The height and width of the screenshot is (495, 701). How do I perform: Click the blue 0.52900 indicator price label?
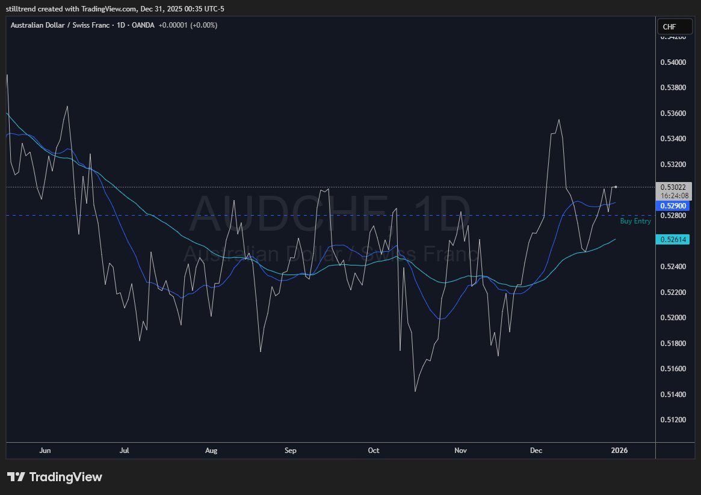pyautogui.click(x=673, y=205)
